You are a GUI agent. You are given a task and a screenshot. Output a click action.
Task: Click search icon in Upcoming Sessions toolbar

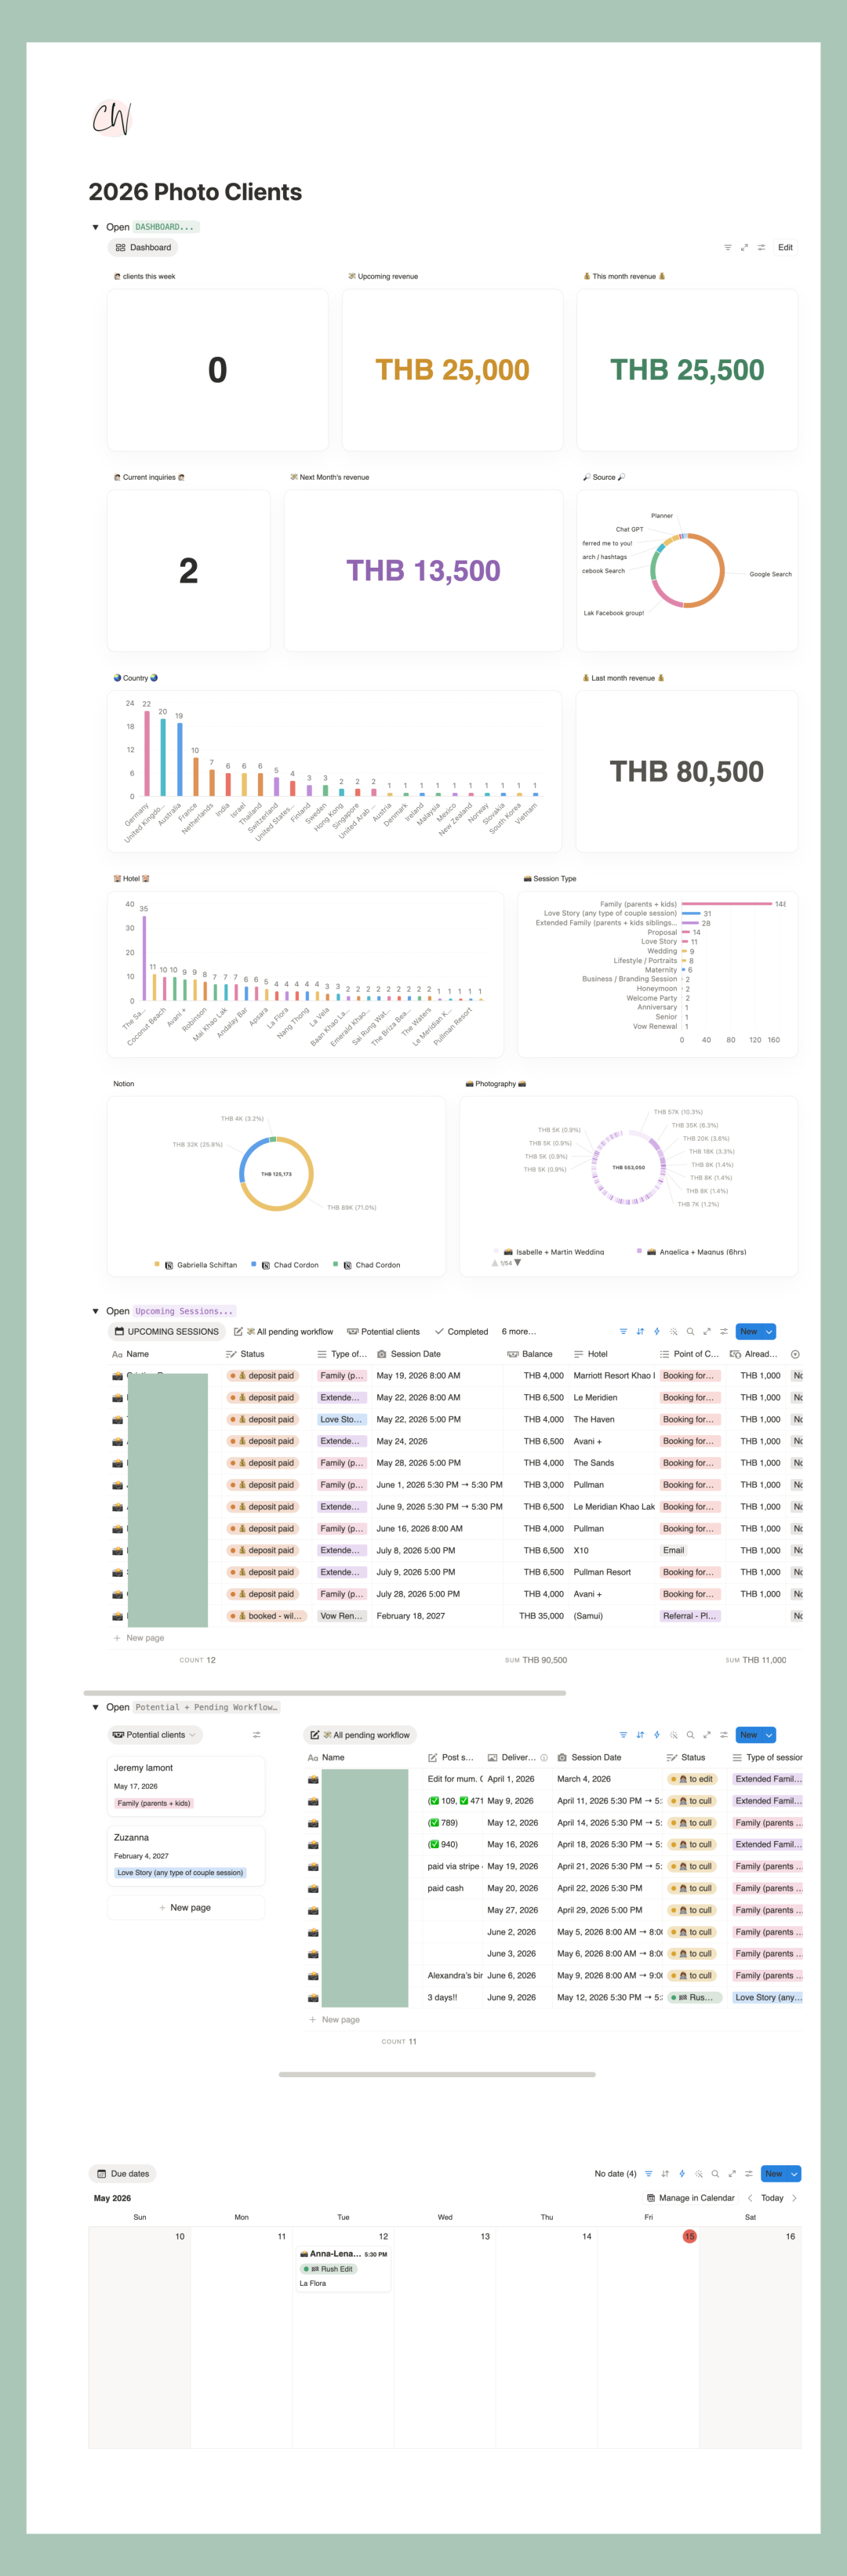click(690, 1331)
